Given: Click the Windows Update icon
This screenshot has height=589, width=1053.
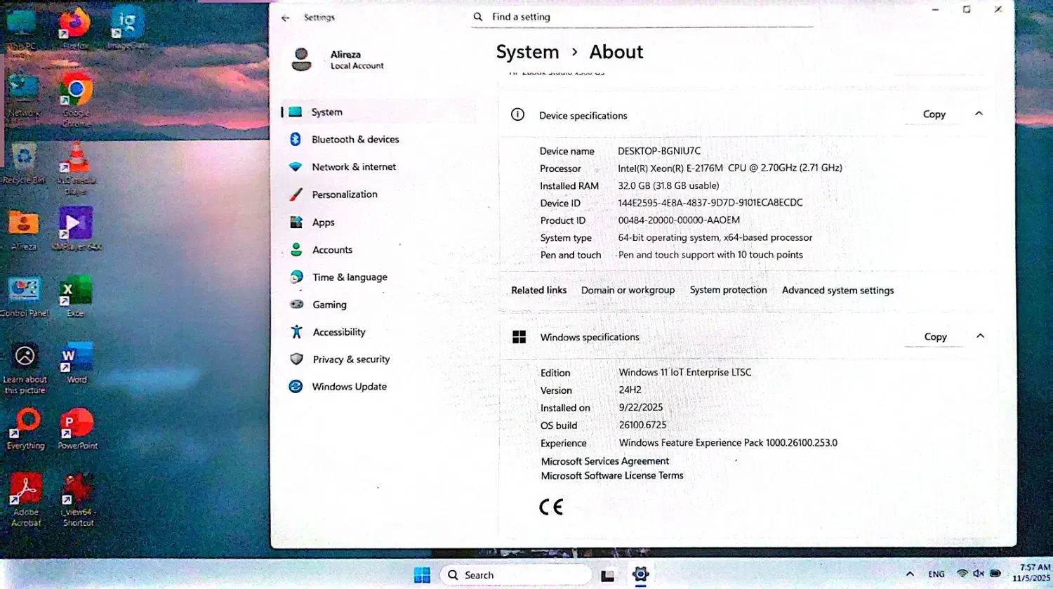Looking at the screenshot, I should [x=296, y=387].
